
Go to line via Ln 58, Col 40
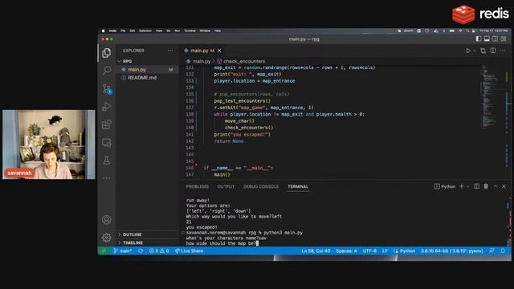(316, 251)
